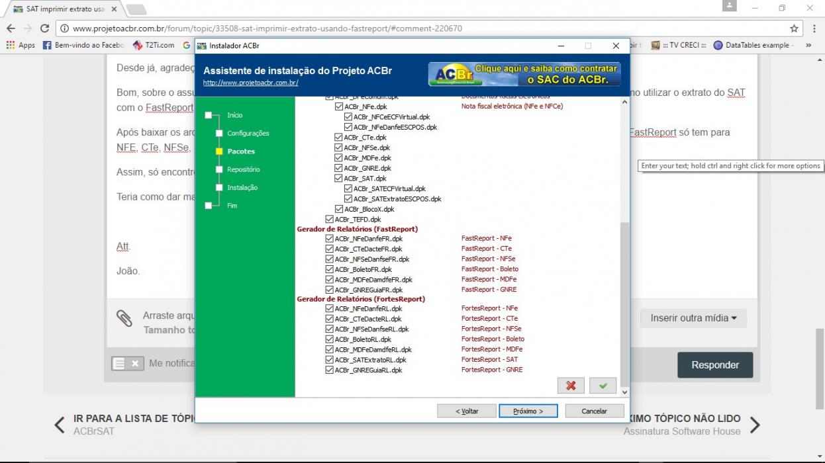Open a new browser tab
Viewport: 825px width, 463px height.
pos(136,9)
